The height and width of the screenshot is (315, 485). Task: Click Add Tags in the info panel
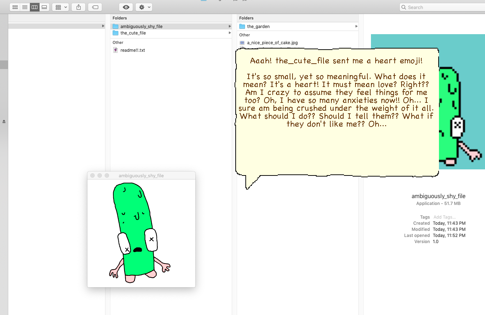pos(444,217)
